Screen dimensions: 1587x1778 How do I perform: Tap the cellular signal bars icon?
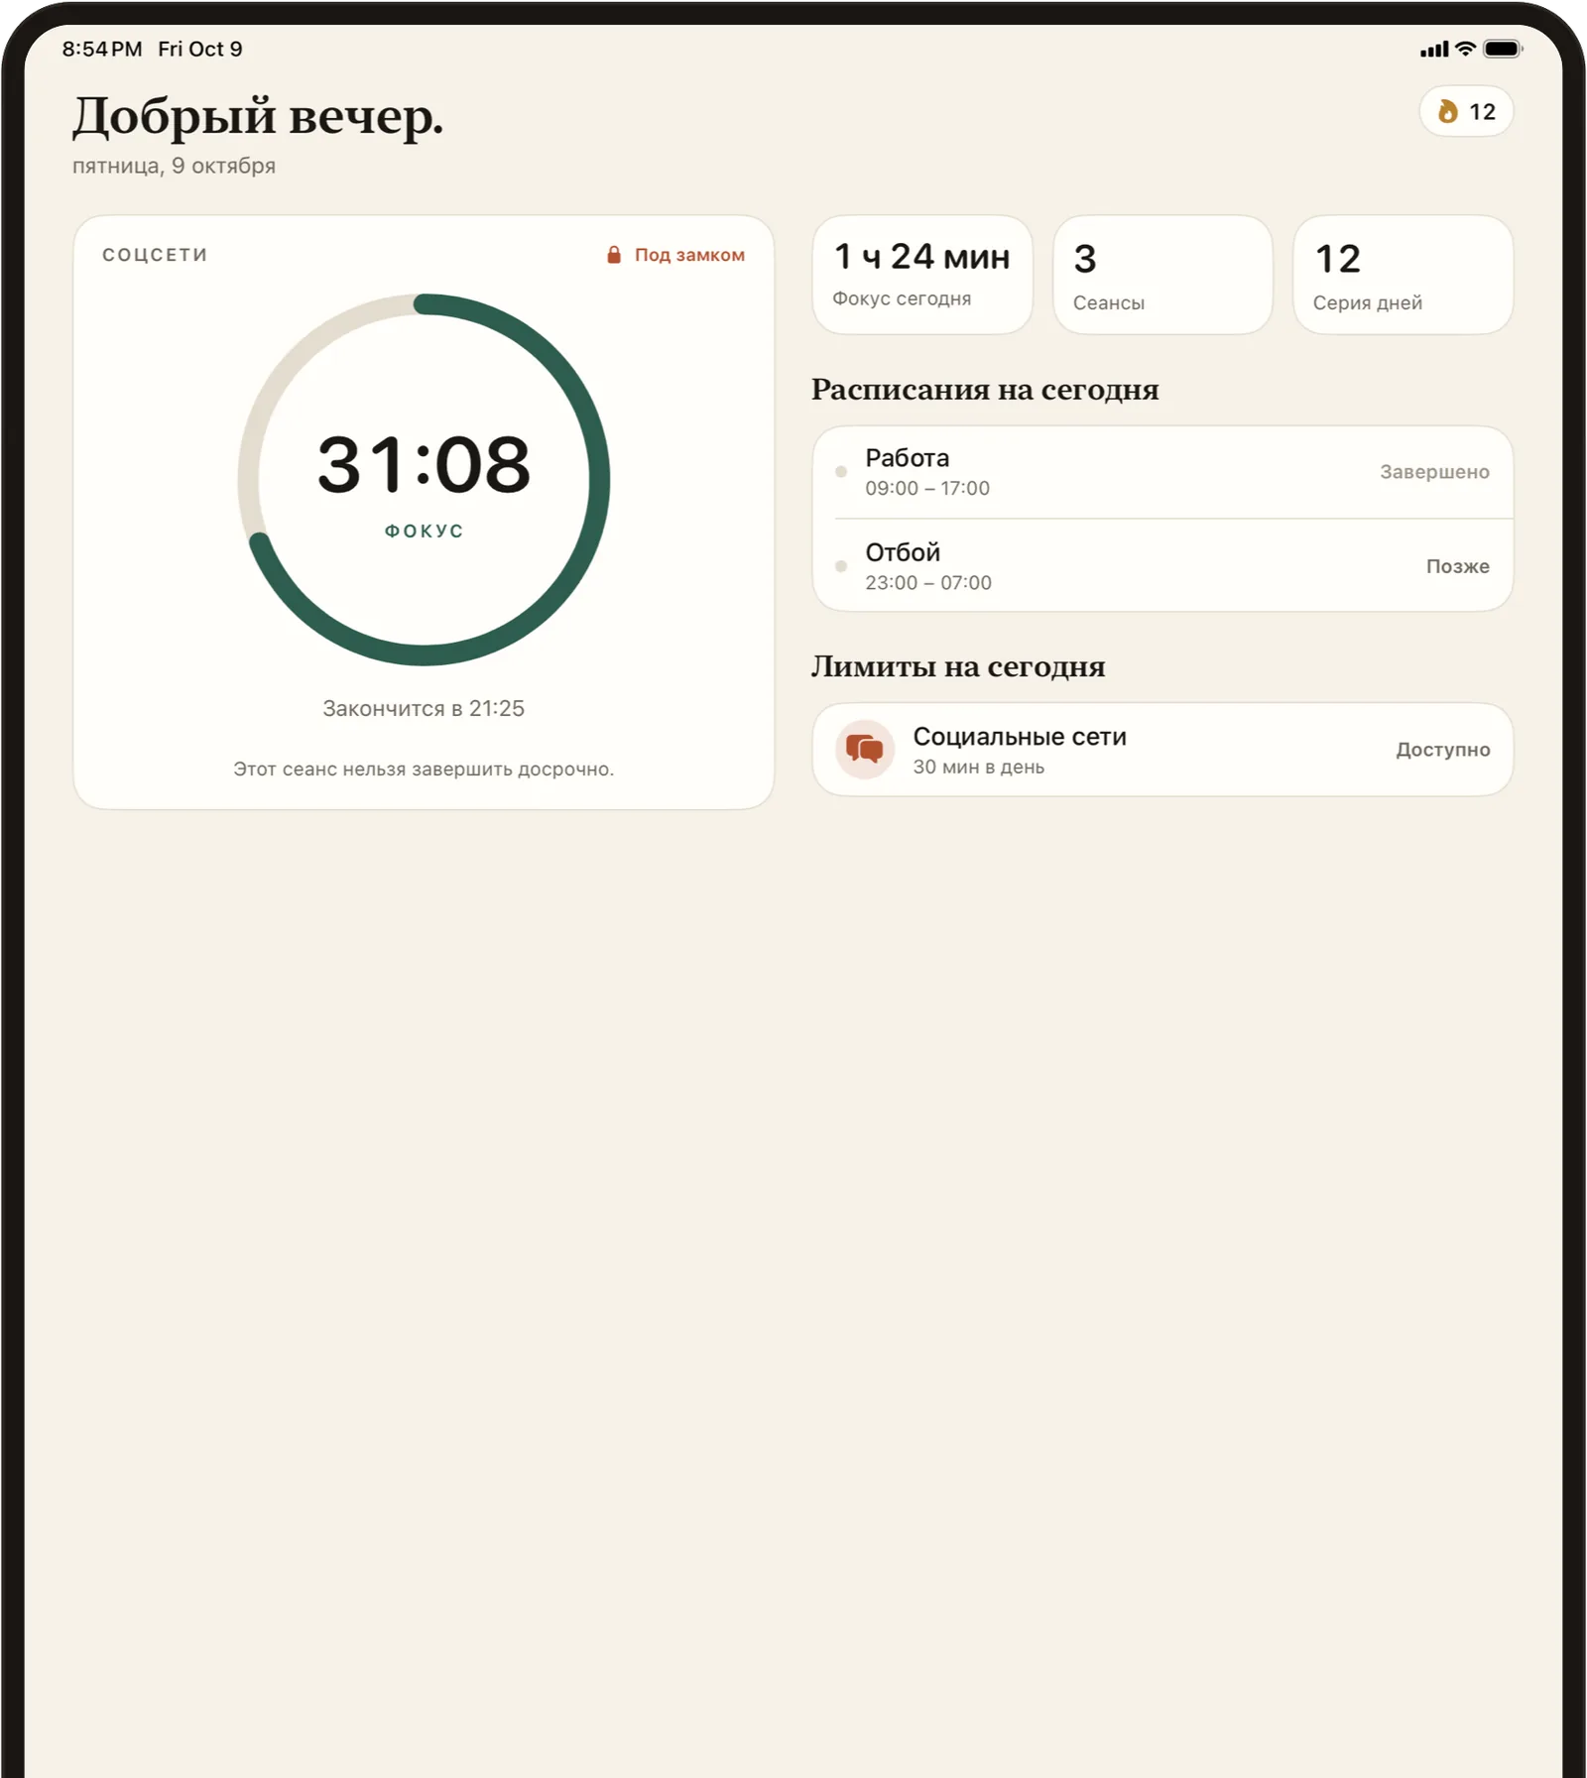[1434, 50]
